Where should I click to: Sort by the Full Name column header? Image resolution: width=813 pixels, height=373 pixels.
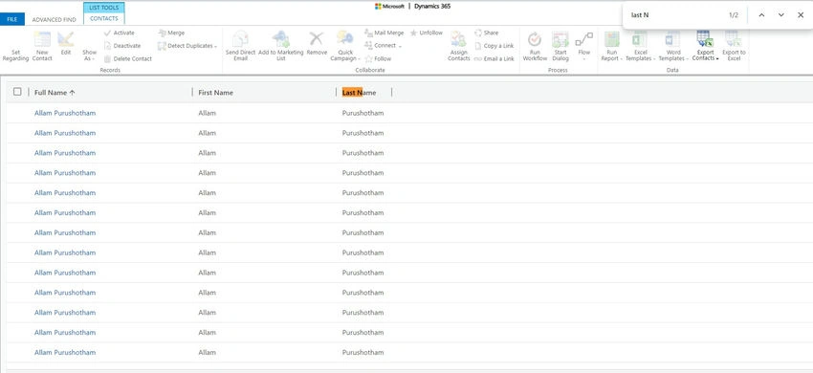point(55,93)
